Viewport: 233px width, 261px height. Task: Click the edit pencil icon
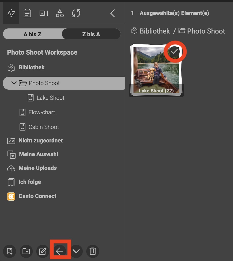point(43,251)
